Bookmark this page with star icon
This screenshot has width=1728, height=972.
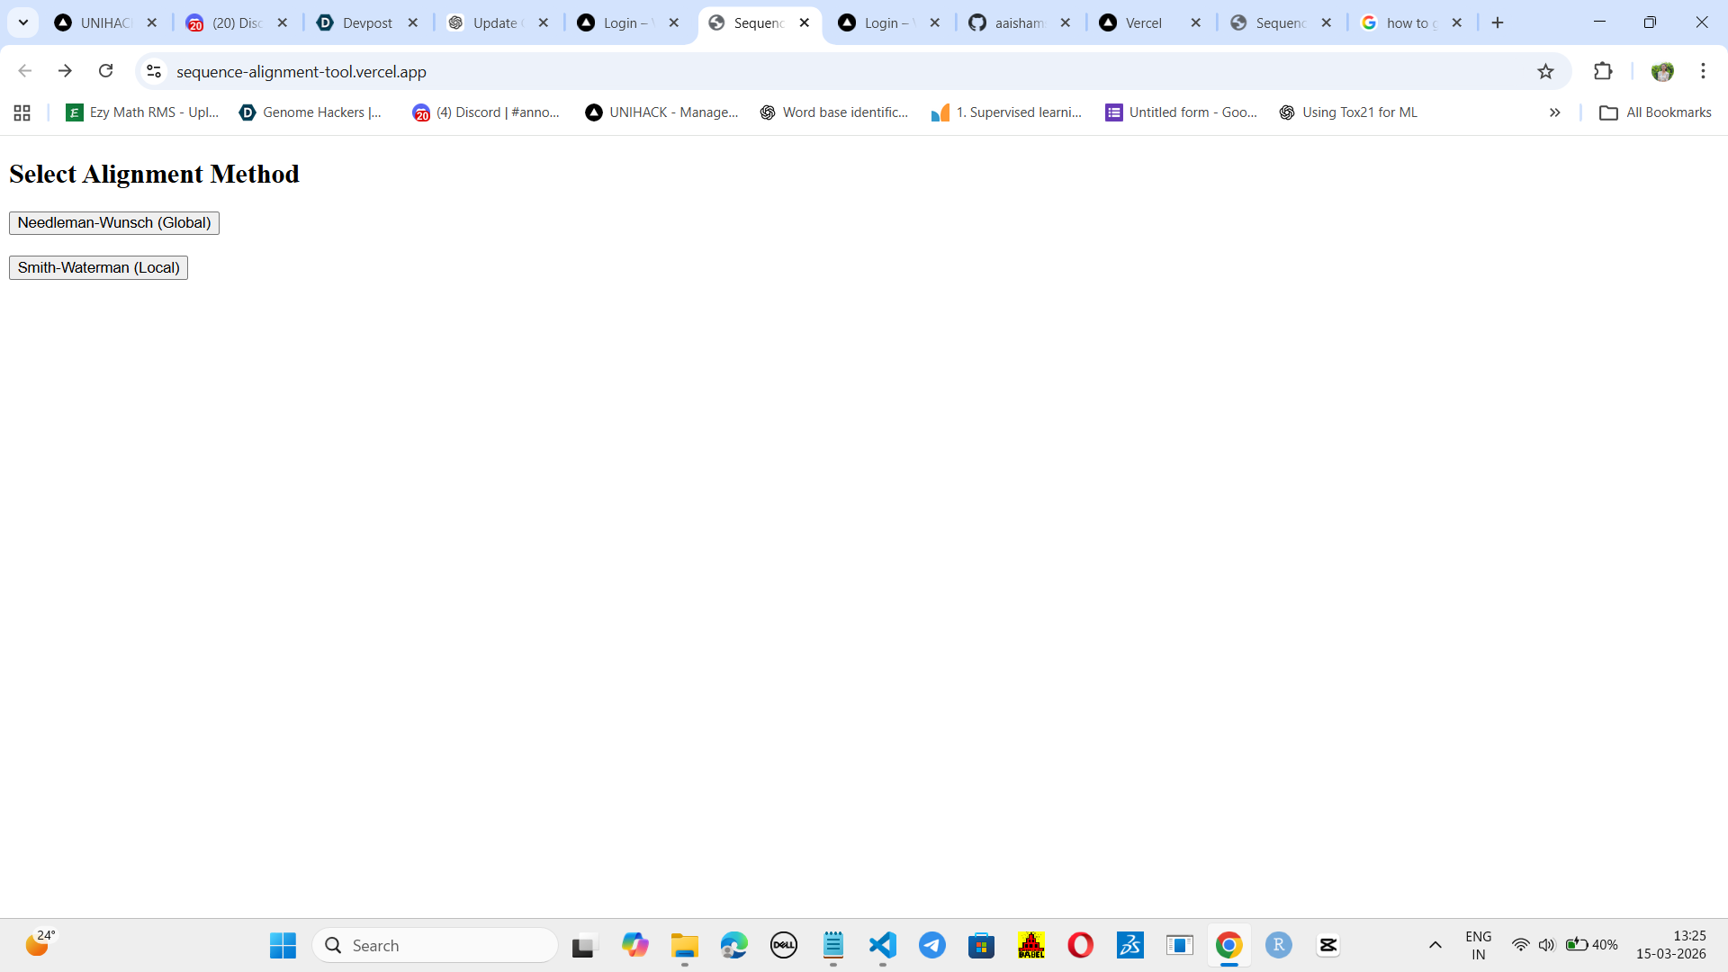point(1545,72)
